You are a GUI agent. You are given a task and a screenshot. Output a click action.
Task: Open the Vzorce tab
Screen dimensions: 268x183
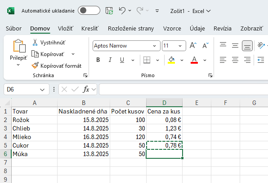pyautogui.click(x=172, y=28)
